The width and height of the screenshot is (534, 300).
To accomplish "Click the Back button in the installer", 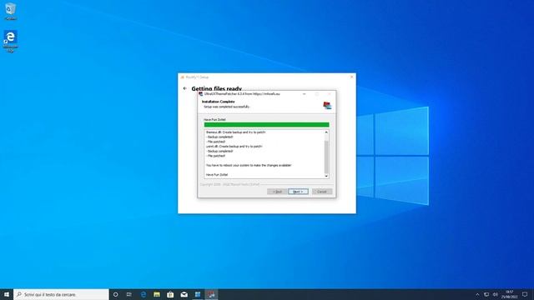I will (277, 192).
